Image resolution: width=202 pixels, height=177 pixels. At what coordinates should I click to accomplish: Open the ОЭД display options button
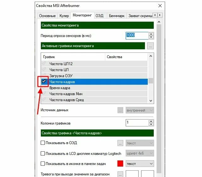[120, 143]
